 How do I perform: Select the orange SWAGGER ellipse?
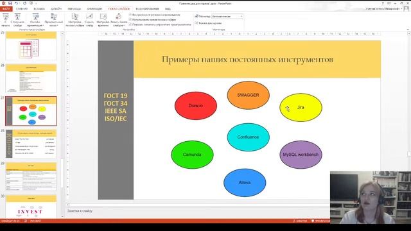(249, 95)
